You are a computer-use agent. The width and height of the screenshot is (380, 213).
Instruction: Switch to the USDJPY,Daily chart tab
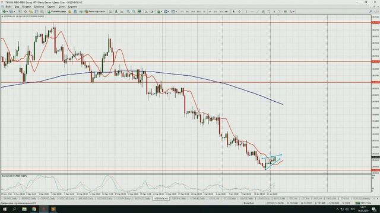(123, 199)
